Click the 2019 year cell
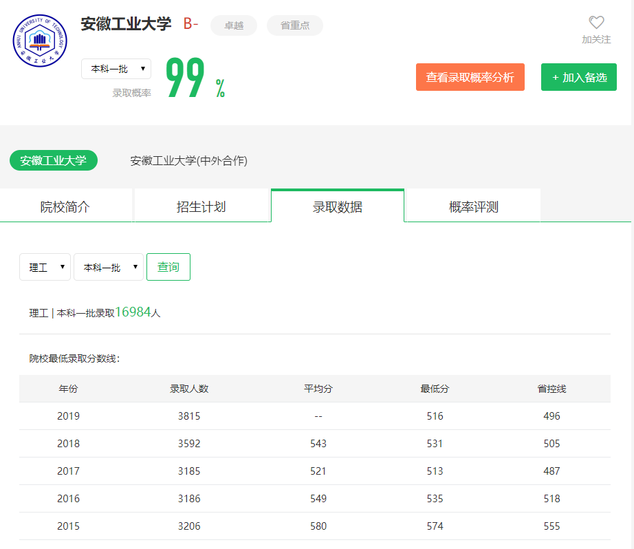 (68, 416)
